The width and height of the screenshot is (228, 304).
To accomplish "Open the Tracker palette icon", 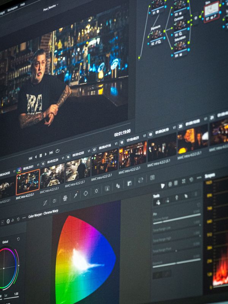I will (x=97, y=191).
